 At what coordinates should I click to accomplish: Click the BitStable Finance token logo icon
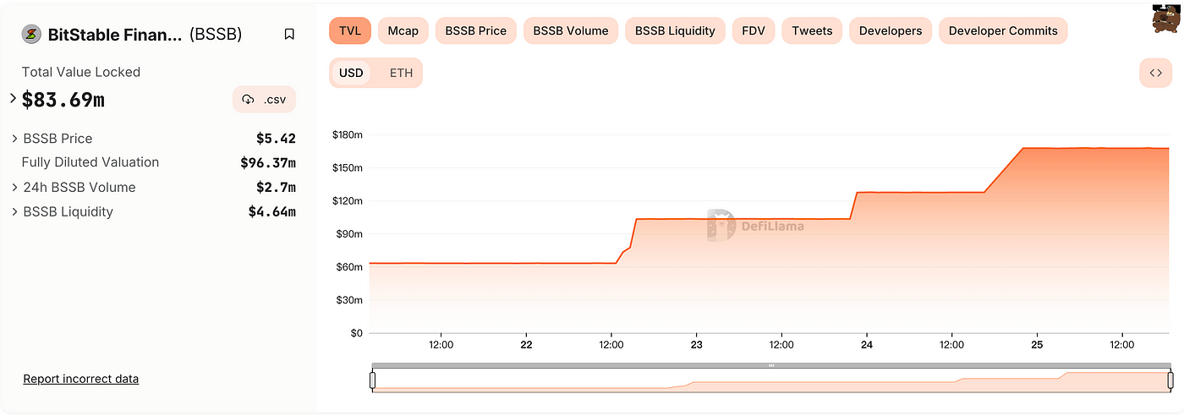pos(31,34)
